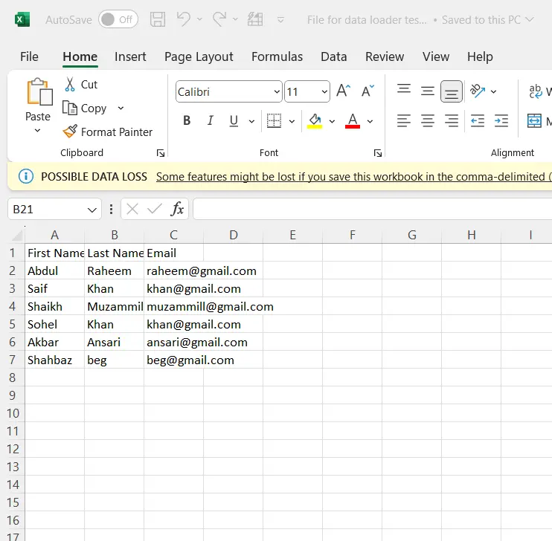The image size is (552, 541).
Task: Toggle the AutoSave switch
Action: point(118,20)
